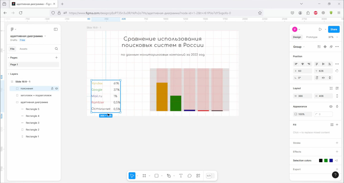Search in the file panel

coord(56,49)
